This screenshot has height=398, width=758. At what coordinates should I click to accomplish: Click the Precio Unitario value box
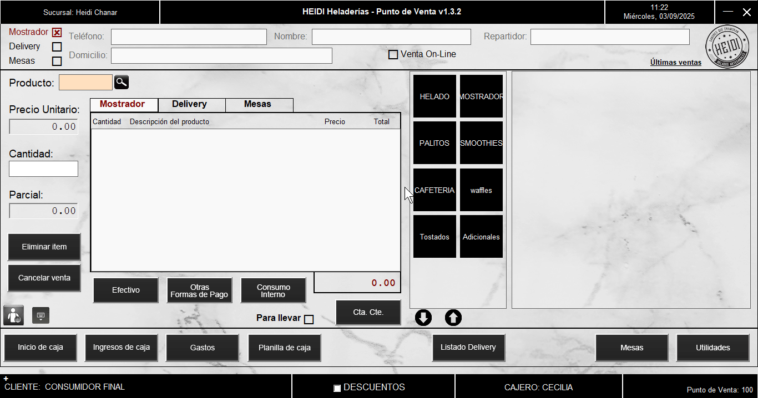click(43, 126)
